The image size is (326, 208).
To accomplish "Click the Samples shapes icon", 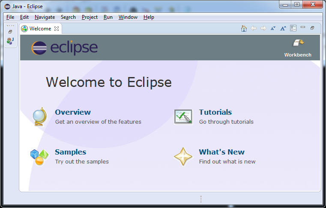I will 39,157.
